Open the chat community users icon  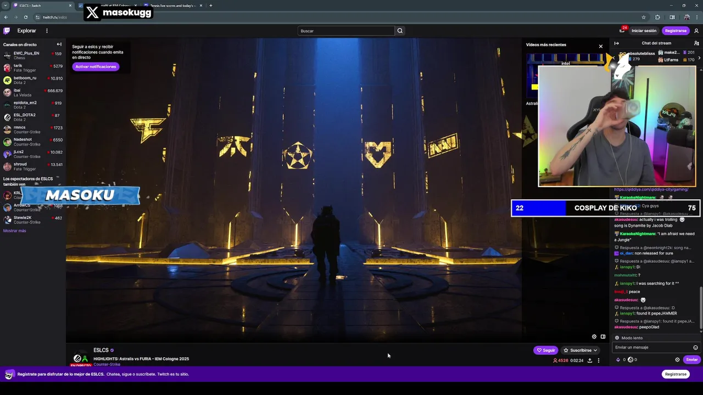click(696, 43)
